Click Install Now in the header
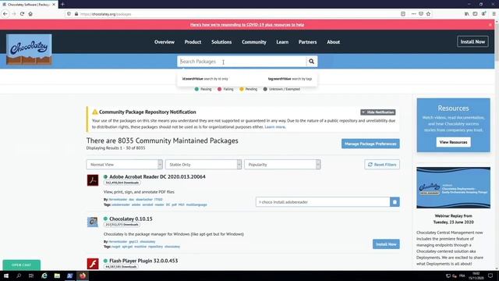499x281 pixels. pyautogui.click(x=472, y=41)
